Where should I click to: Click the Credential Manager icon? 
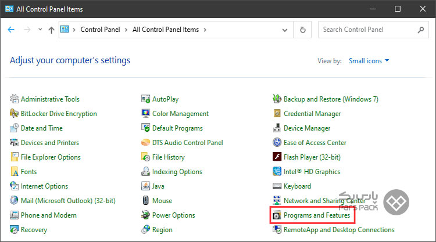pos(277,113)
